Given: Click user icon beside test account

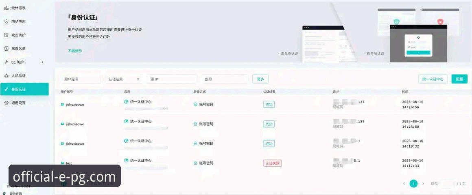Looking at the screenshot, I should 62,163.
